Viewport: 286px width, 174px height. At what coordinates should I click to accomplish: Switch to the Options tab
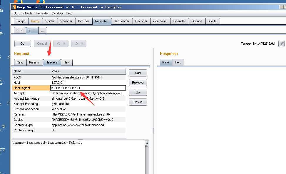197,21
